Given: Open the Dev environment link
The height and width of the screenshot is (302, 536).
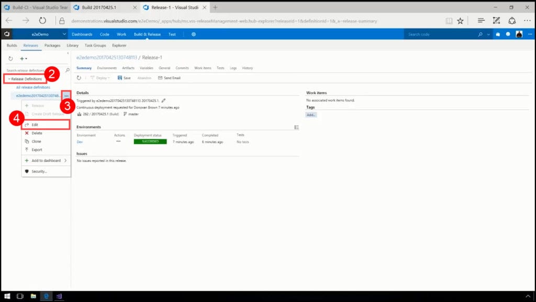Looking at the screenshot, I should [80, 142].
